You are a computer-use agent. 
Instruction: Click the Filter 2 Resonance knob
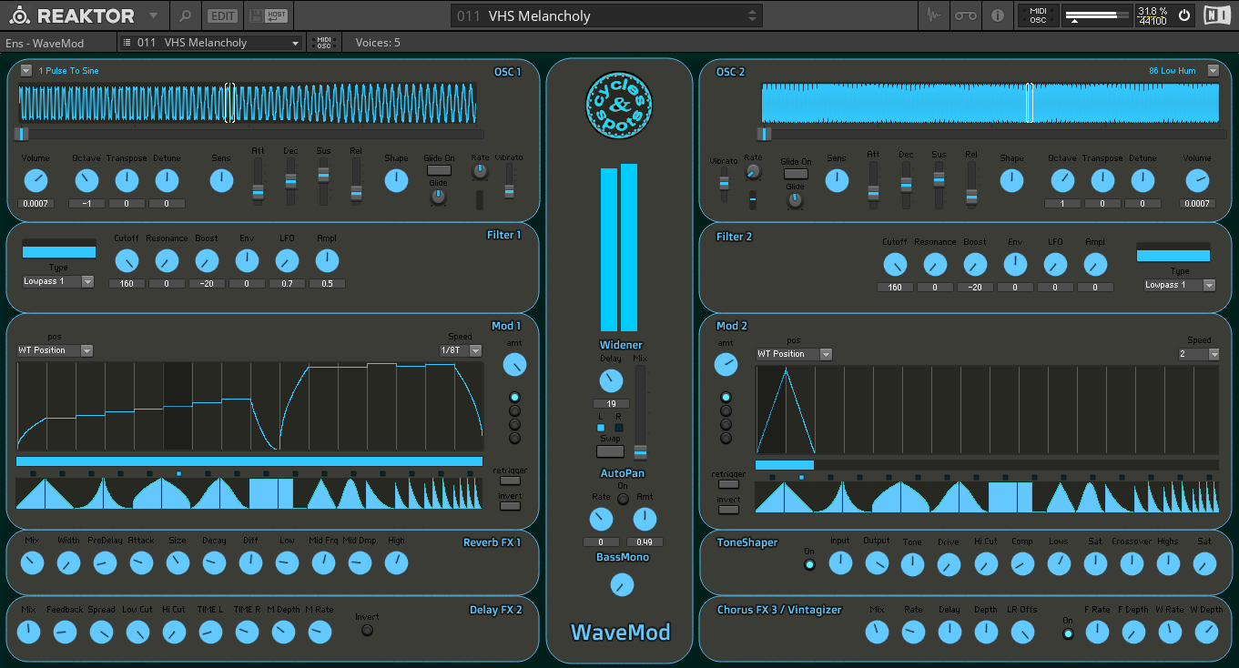click(x=935, y=266)
